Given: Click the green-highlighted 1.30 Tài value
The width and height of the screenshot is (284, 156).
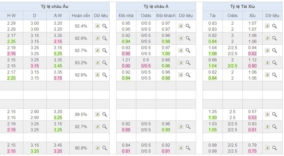Looking at the screenshot, I should [x=212, y=118].
